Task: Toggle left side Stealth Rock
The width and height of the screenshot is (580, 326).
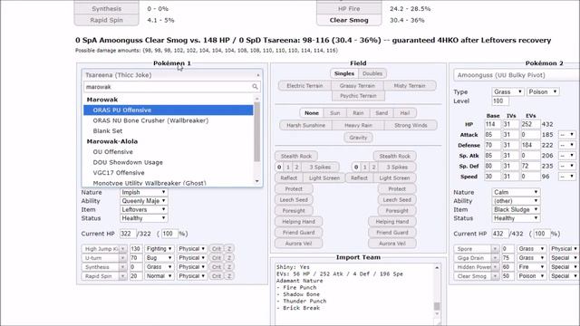Action: (296, 157)
